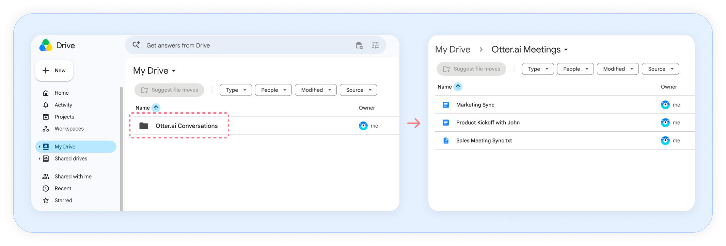Open the search chips settings icon
726x246 pixels.
(359, 45)
